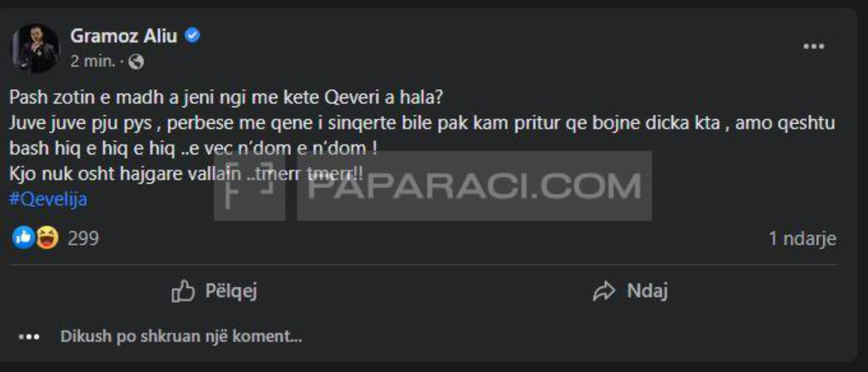Click the blue Like reaction icon
868x372 pixels.
tap(23, 239)
